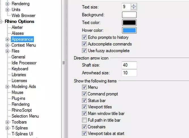Expand the Appearance tree node
This screenshot has width=189, height=138.
pyautogui.click(x=7, y=39)
